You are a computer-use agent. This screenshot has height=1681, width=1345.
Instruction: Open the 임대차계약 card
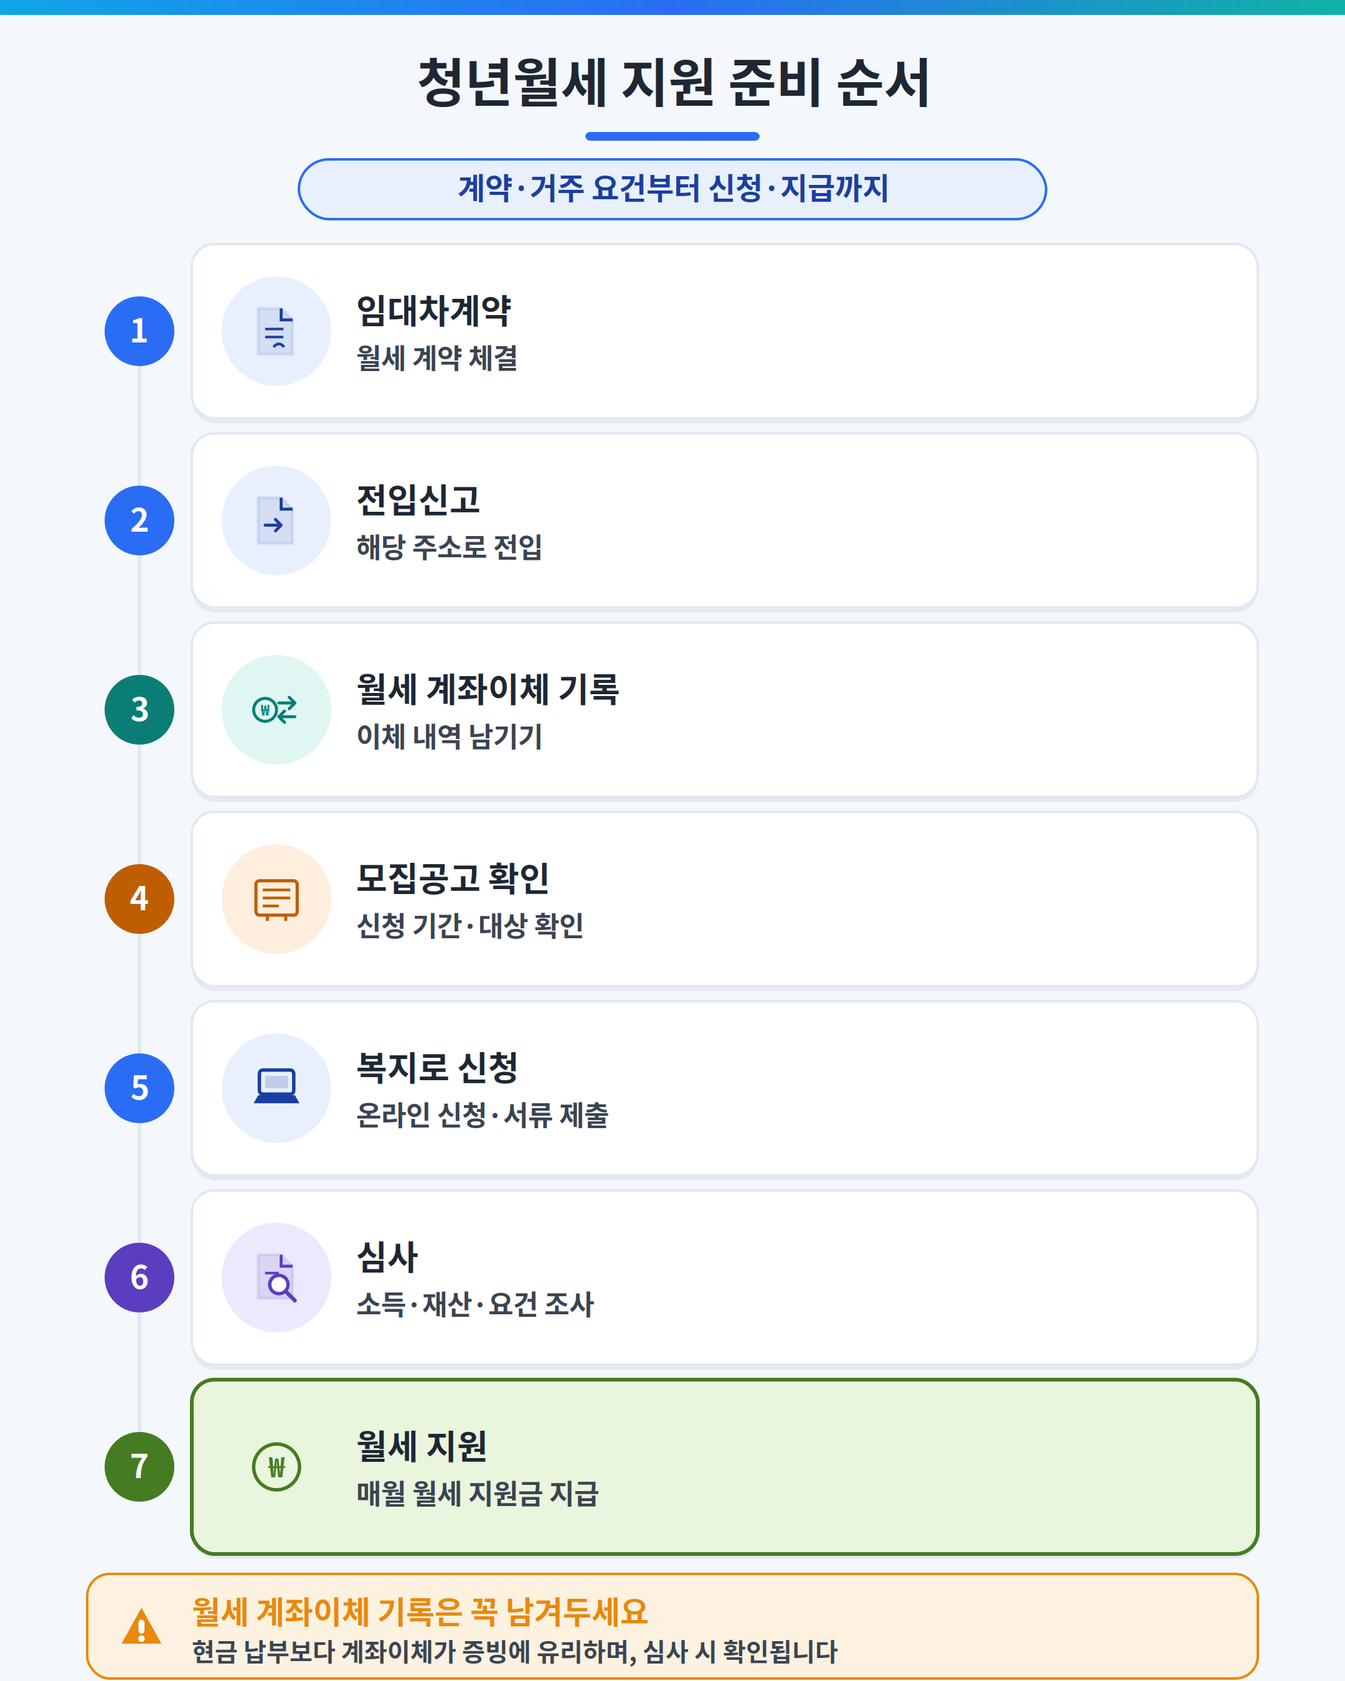pyautogui.click(x=724, y=331)
